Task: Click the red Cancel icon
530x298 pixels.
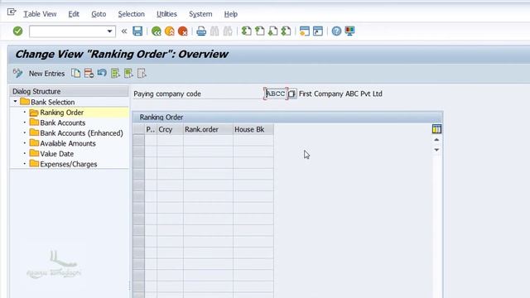Action: pyautogui.click(x=182, y=31)
